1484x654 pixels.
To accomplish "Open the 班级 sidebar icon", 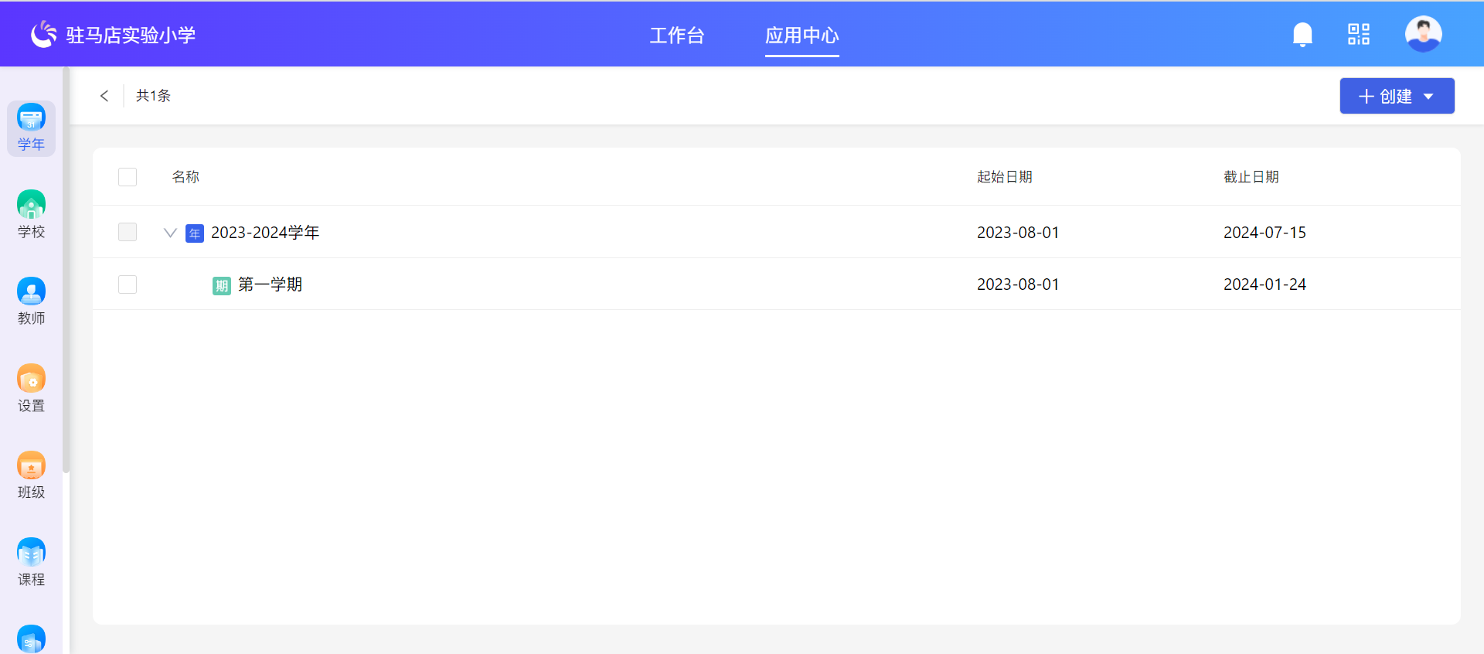I will coord(31,475).
